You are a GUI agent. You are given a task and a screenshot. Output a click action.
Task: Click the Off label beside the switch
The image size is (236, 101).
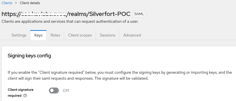[66, 91]
